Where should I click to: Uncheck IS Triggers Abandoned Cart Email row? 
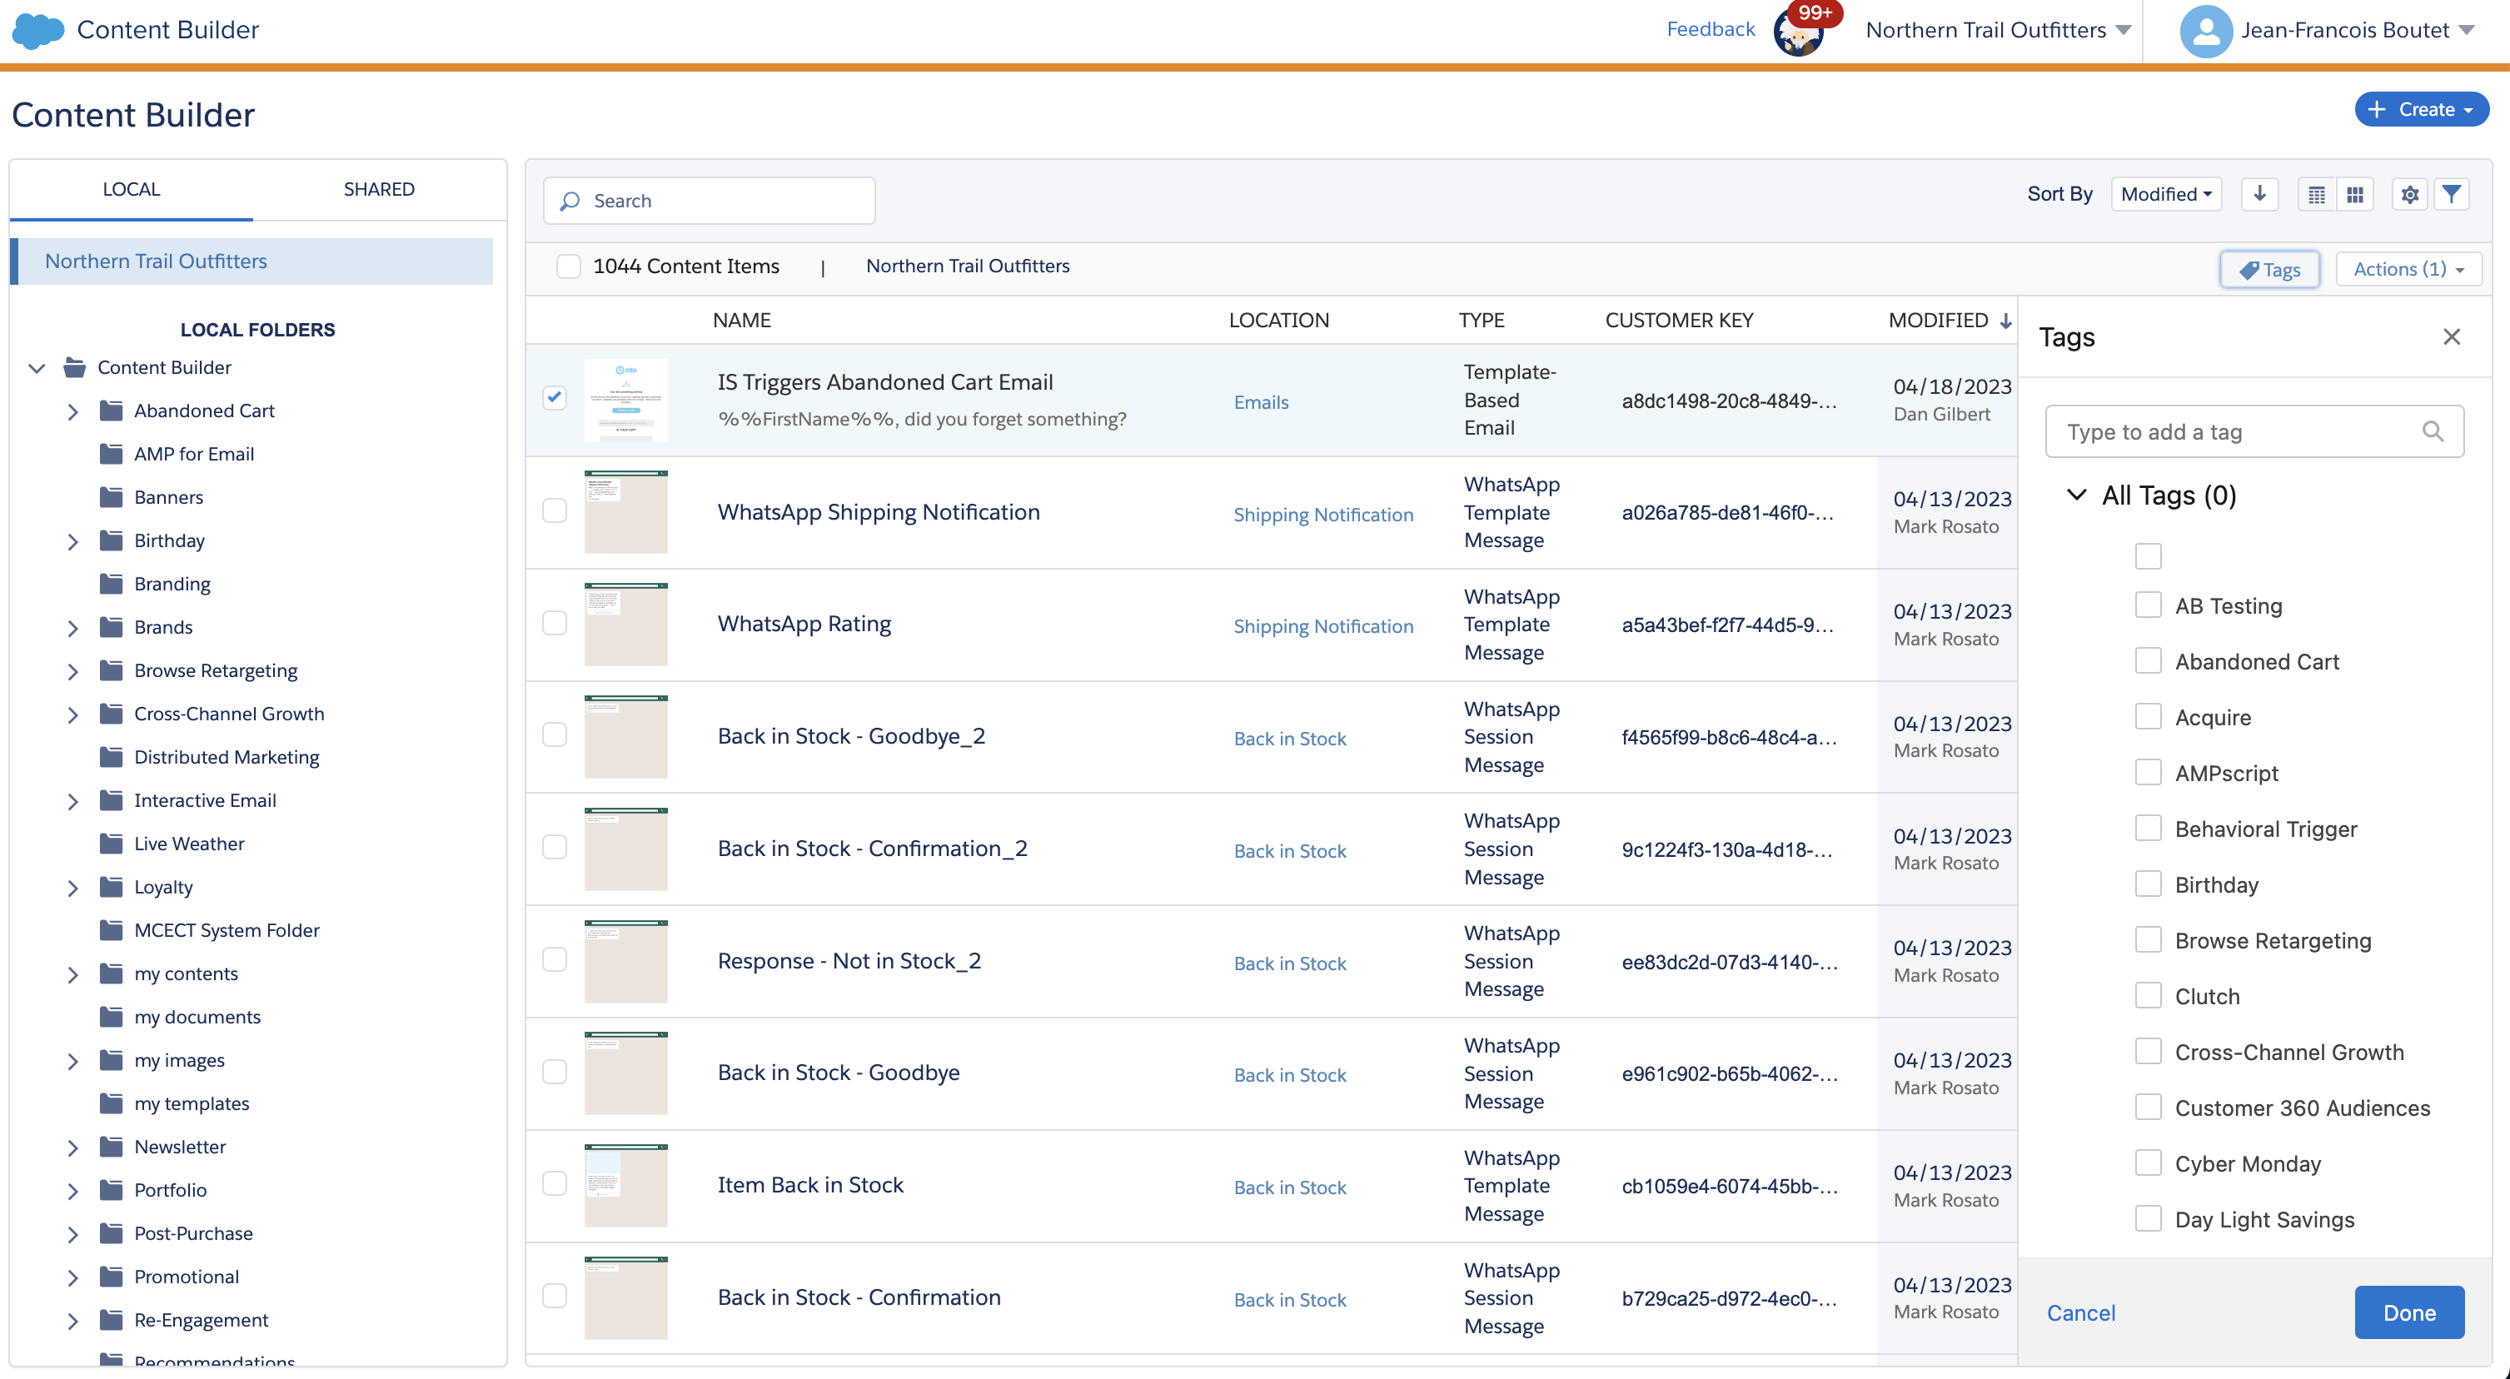pyautogui.click(x=555, y=397)
